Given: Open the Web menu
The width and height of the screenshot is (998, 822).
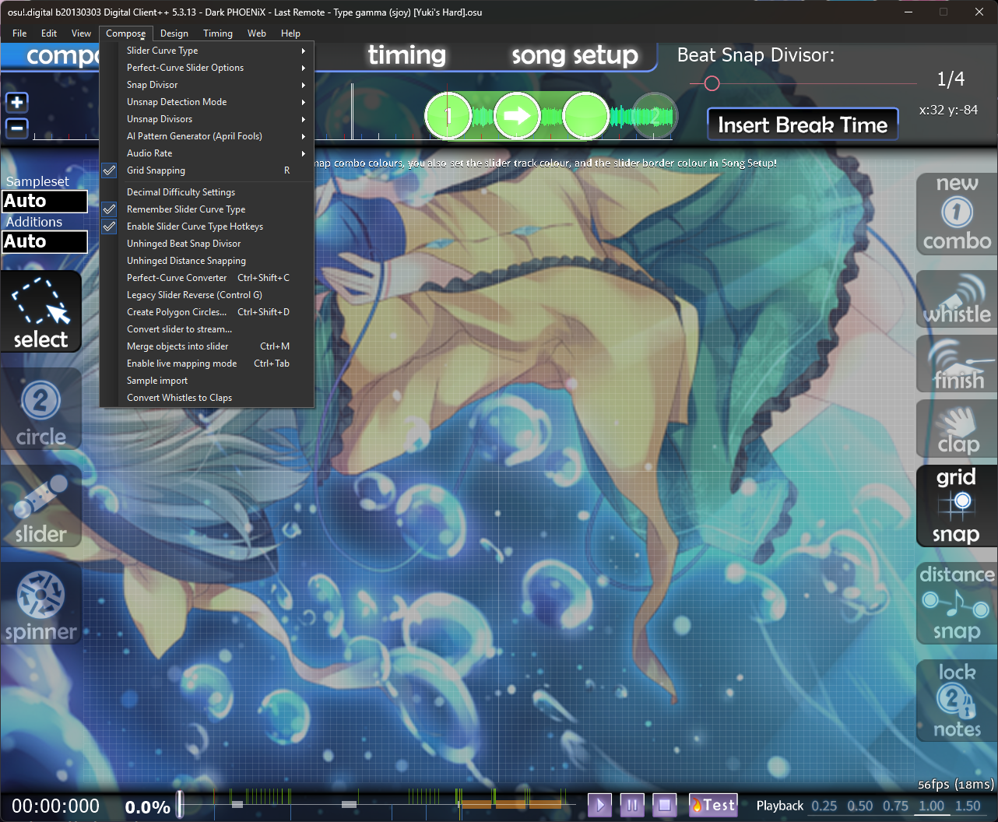Looking at the screenshot, I should [x=257, y=33].
